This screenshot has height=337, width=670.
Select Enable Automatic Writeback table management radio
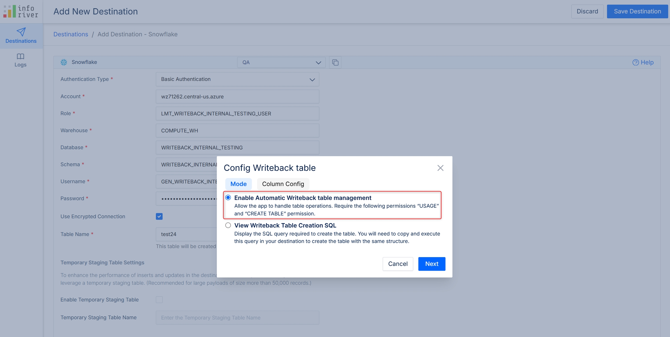(228, 198)
